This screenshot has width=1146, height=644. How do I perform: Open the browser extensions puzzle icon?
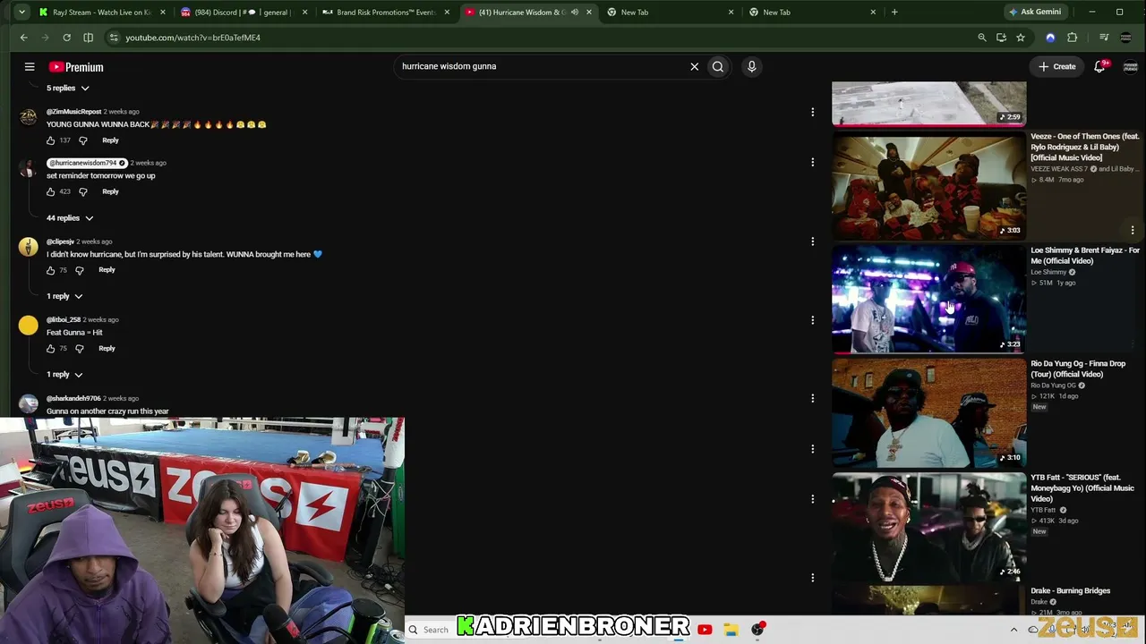pos(1073,38)
